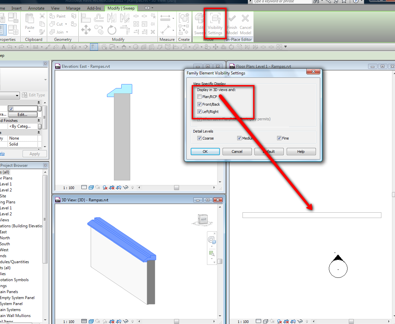This screenshot has height=324, width=395.
Task: Click the Zoom tool on 3D navigation bar
Action: 212,254
